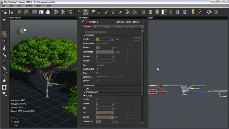This screenshot has width=229, height=129.
Task: Toggle the Axis option button
Action: [98, 73]
